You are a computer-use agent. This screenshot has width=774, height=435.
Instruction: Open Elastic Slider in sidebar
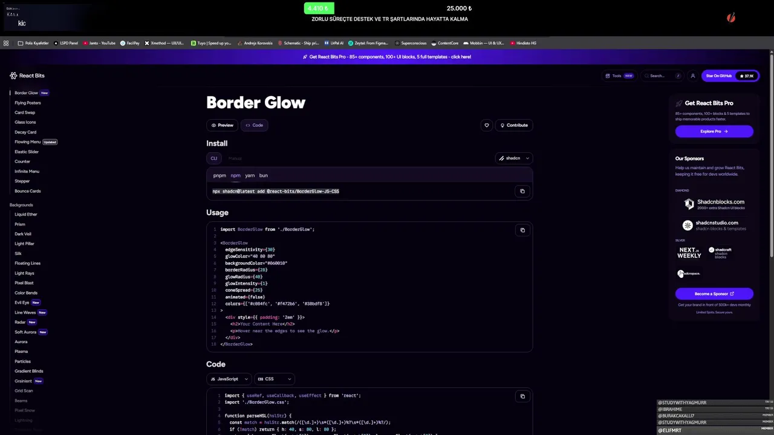(27, 152)
